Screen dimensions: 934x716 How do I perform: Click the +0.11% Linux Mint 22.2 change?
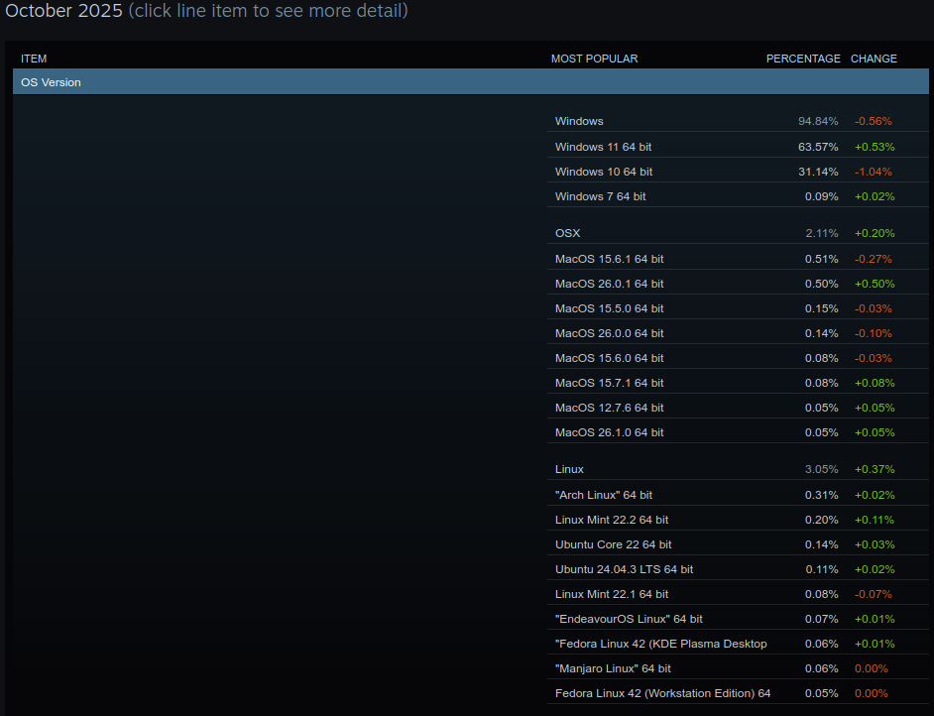(875, 520)
